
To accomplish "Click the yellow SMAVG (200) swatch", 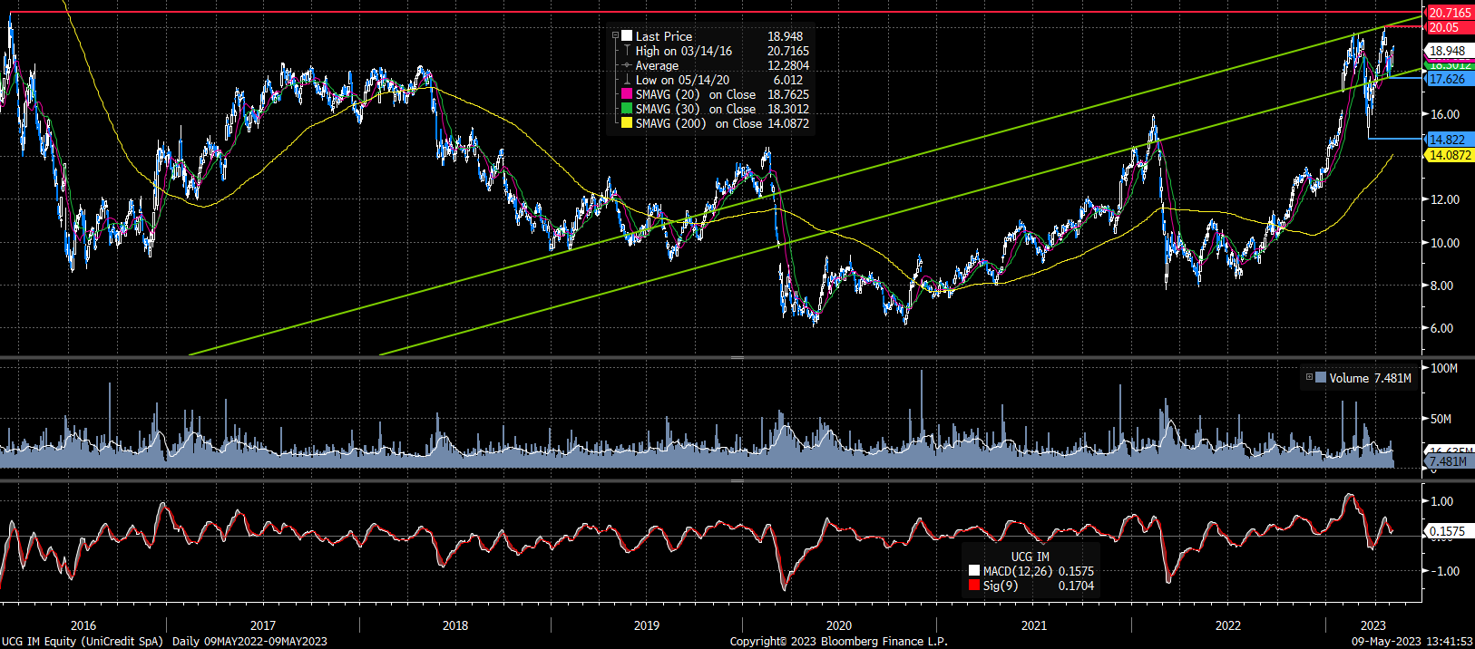I will coord(627,123).
